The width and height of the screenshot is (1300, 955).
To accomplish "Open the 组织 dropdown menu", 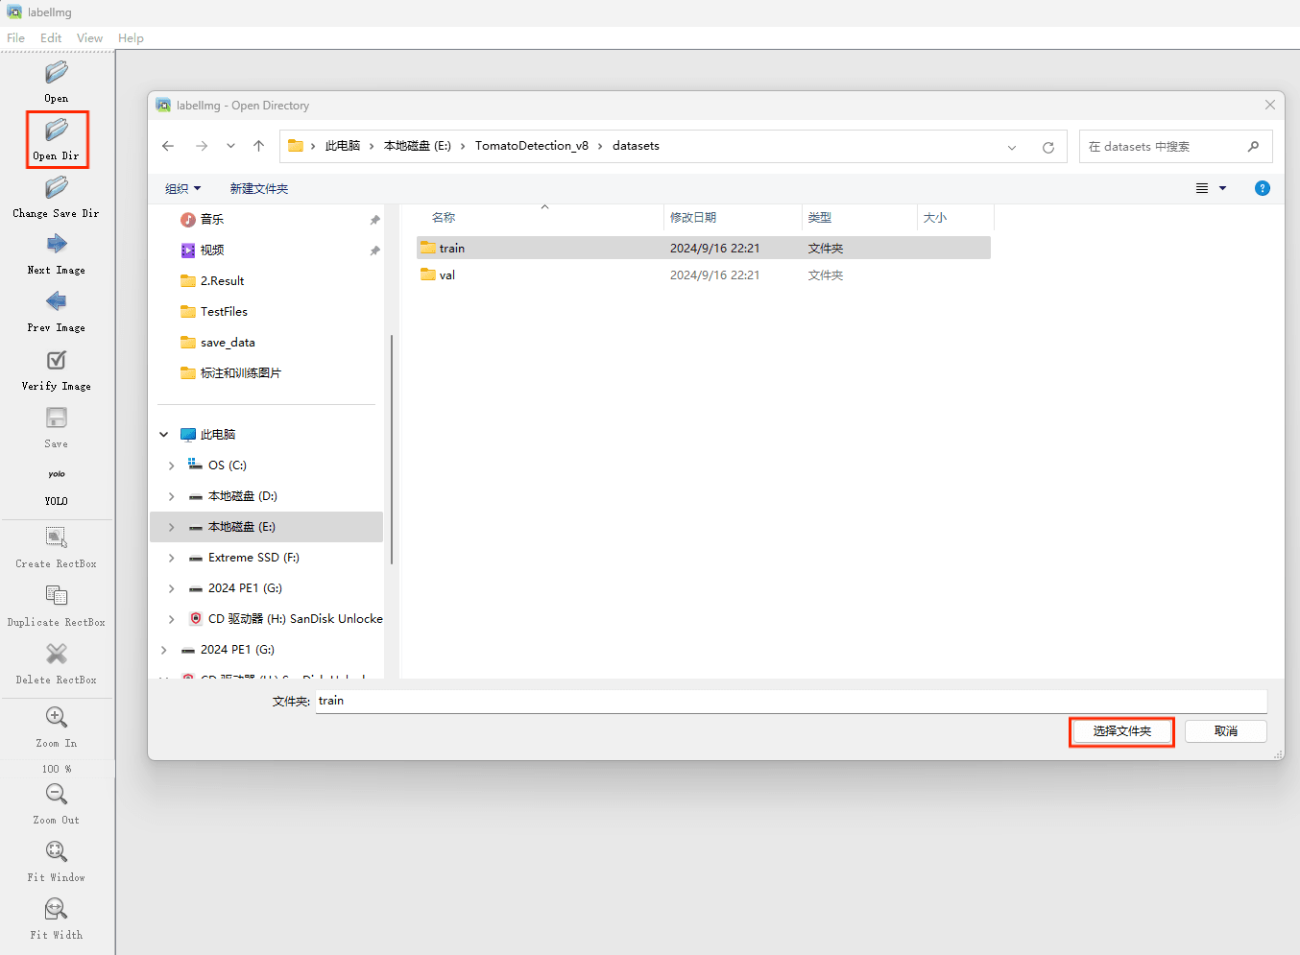I will (x=182, y=189).
